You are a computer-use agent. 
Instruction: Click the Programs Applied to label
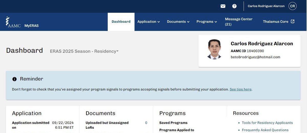pos(177,130)
